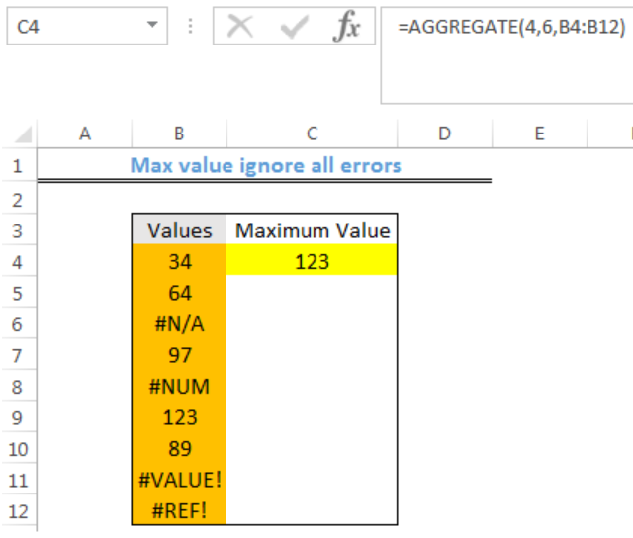
Task: Select the #VALUE! error cell
Action: point(179,480)
